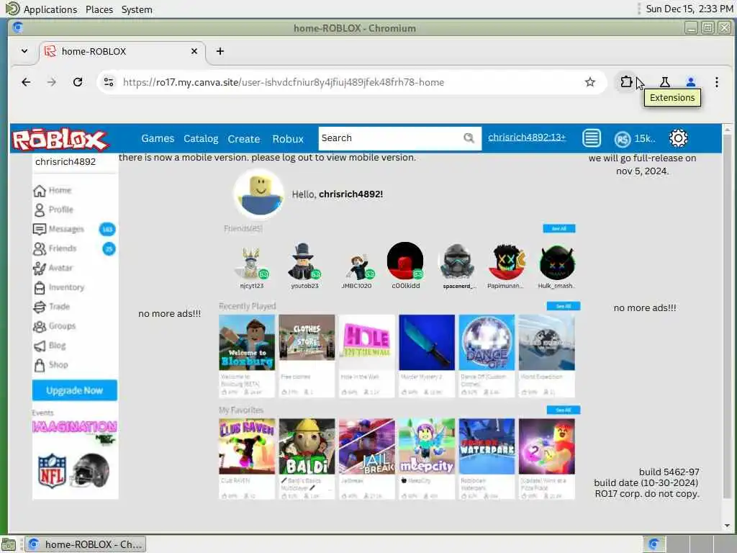
Task: Click the Inventory bag icon in sidebar
Action: click(40, 287)
